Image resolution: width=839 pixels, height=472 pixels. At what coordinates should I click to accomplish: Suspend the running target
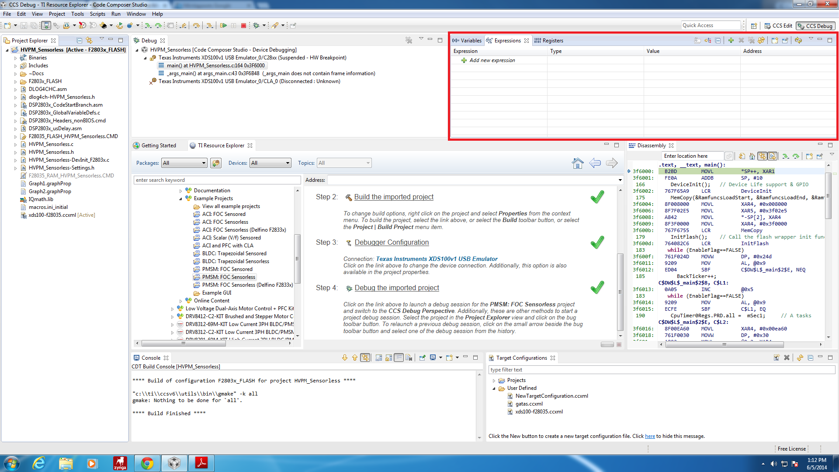pyautogui.click(x=234, y=25)
